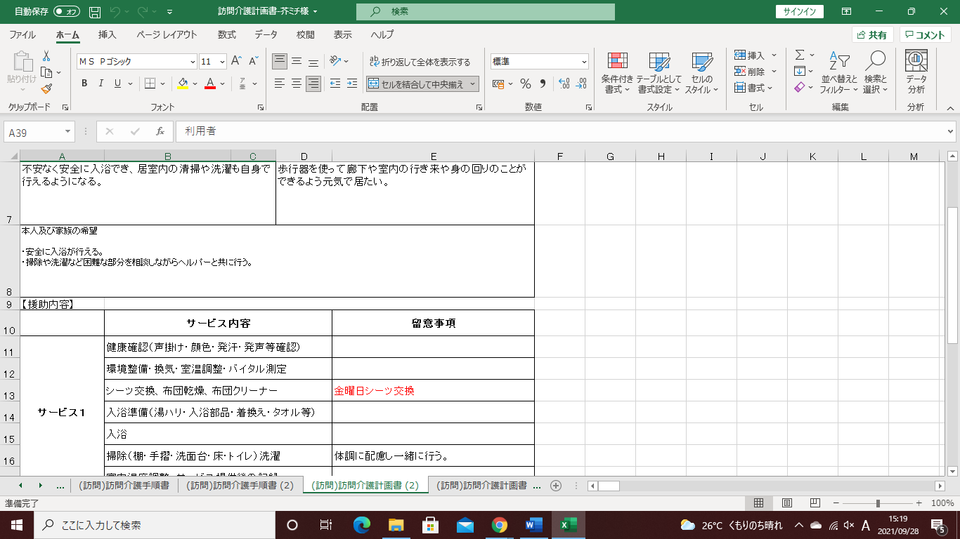This screenshot has width=960, height=539.
Task: Click the AutoSum sigma icon
Action: pos(800,55)
